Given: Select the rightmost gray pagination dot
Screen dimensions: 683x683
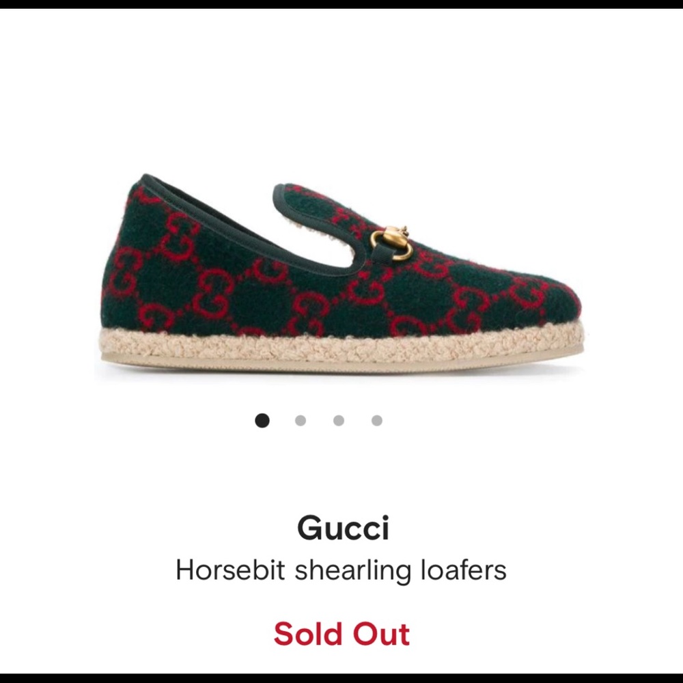Looking at the screenshot, I should tap(376, 421).
